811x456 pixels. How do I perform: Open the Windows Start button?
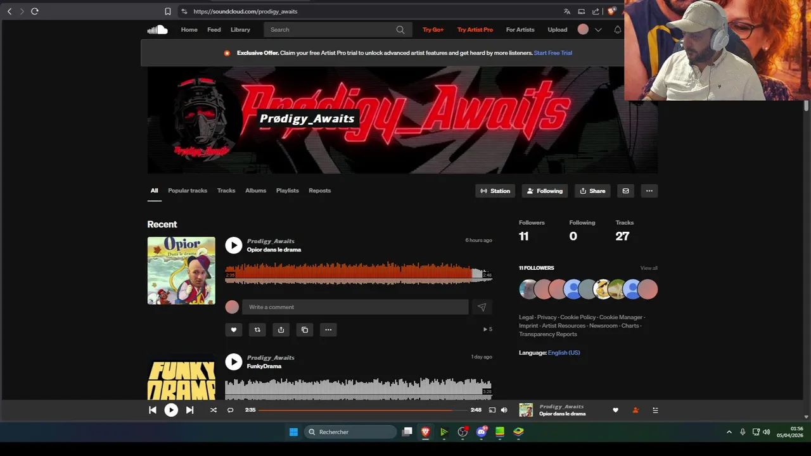(293, 432)
